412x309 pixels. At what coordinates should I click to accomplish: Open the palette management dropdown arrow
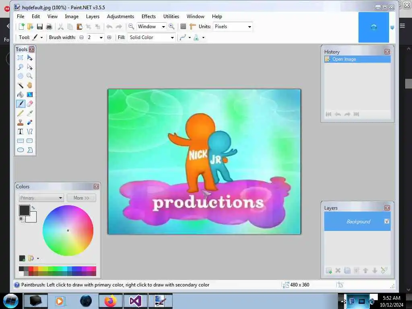(x=38, y=259)
